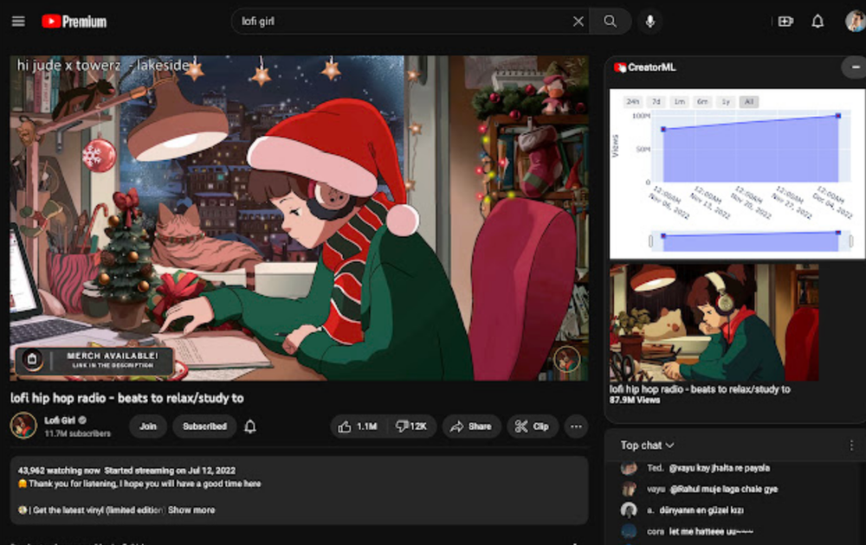The image size is (866, 545).
Task: Select the 6m chart range
Action: click(x=702, y=101)
